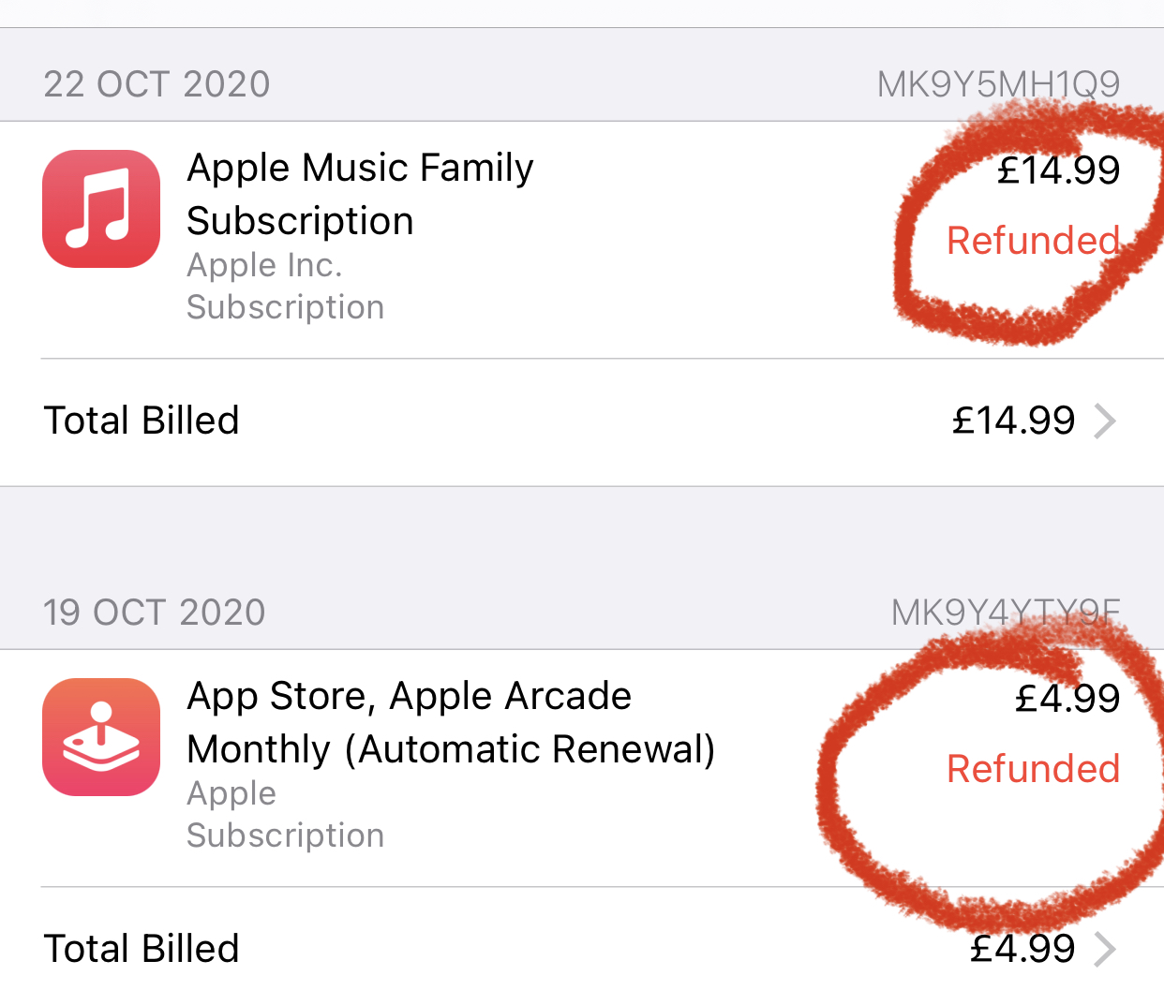Tap the 19 OCT 2020 date header
Screen dimensions: 1164x1005
coord(155,613)
